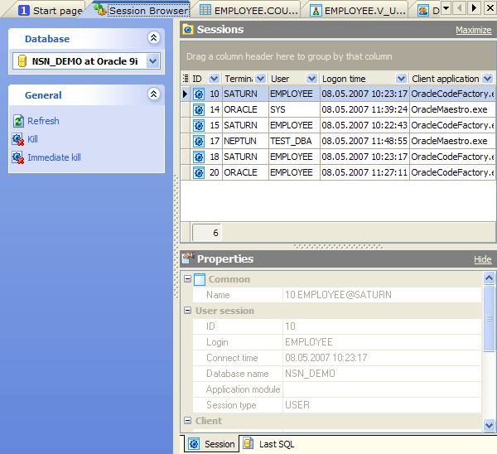The height and width of the screenshot is (454, 497).
Task: Click session icon in row ID 17
Action: click(x=199, y=141)
